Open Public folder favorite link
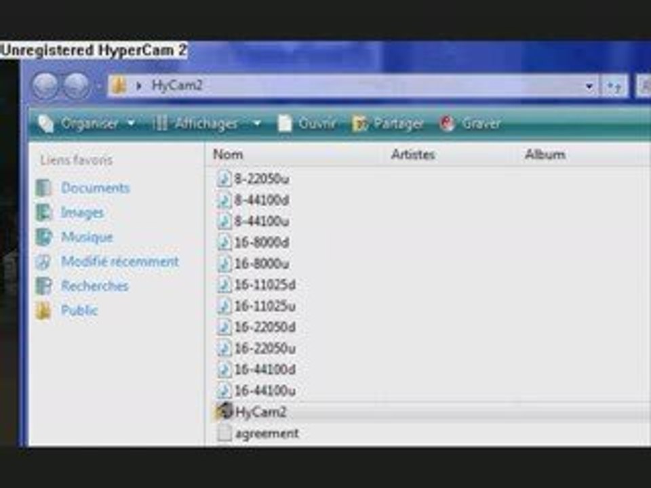Image resolution: width=651 pixels, height=488 pixels. click(79, 310)
